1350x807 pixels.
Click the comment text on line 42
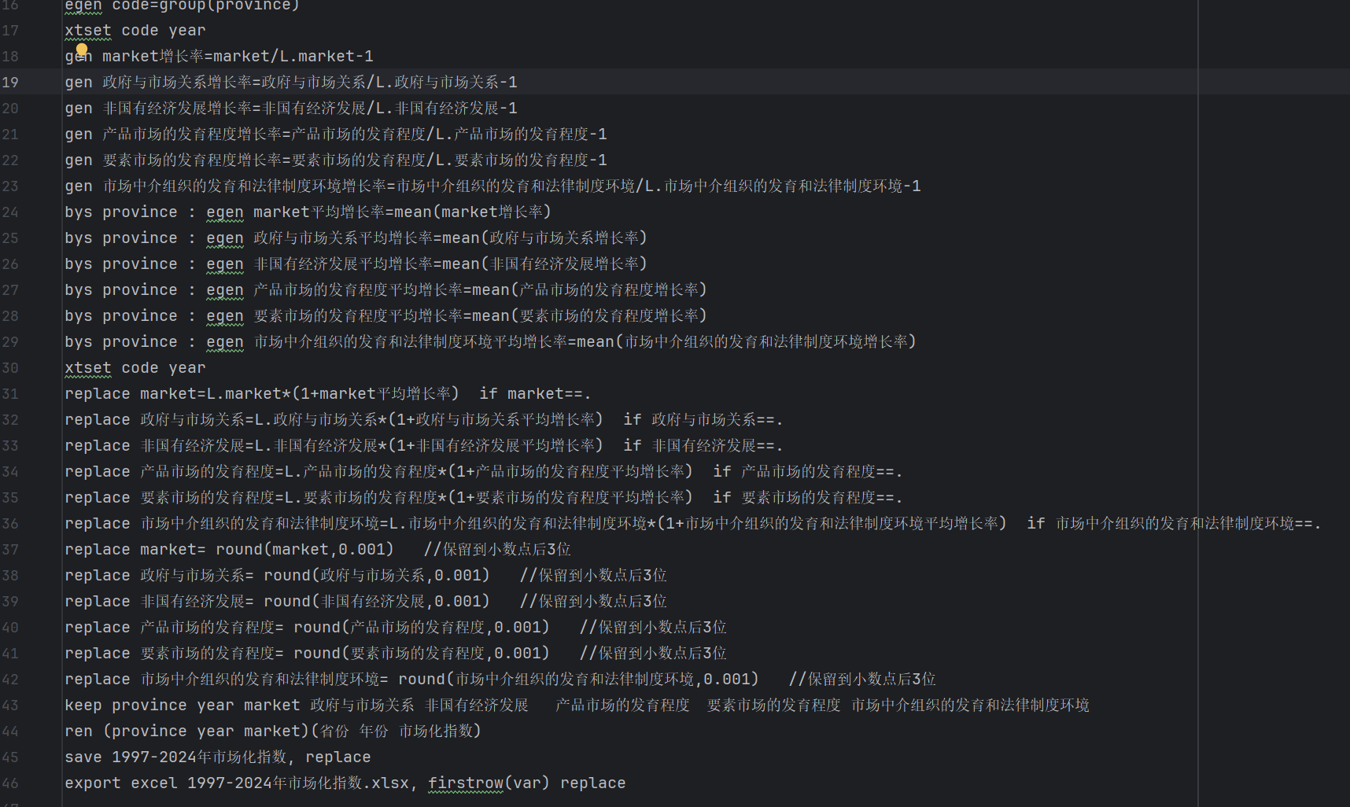click(x=862, y=680)
